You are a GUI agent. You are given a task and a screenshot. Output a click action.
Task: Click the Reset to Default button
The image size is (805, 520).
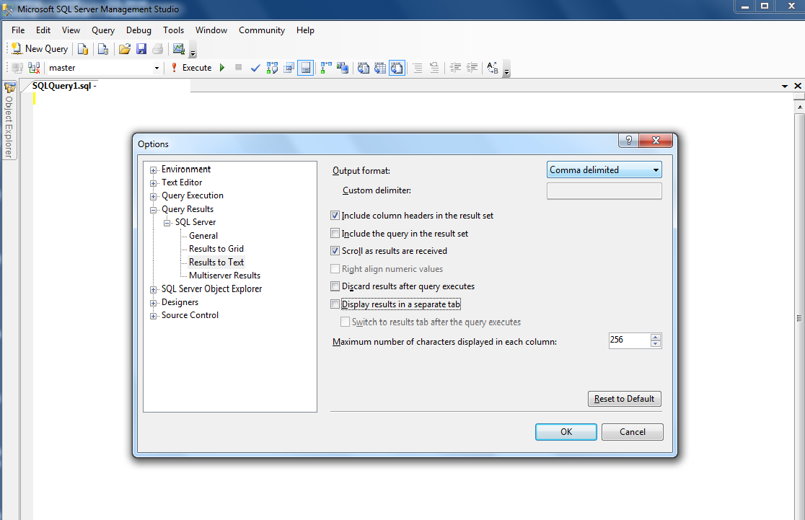(624, 399)
